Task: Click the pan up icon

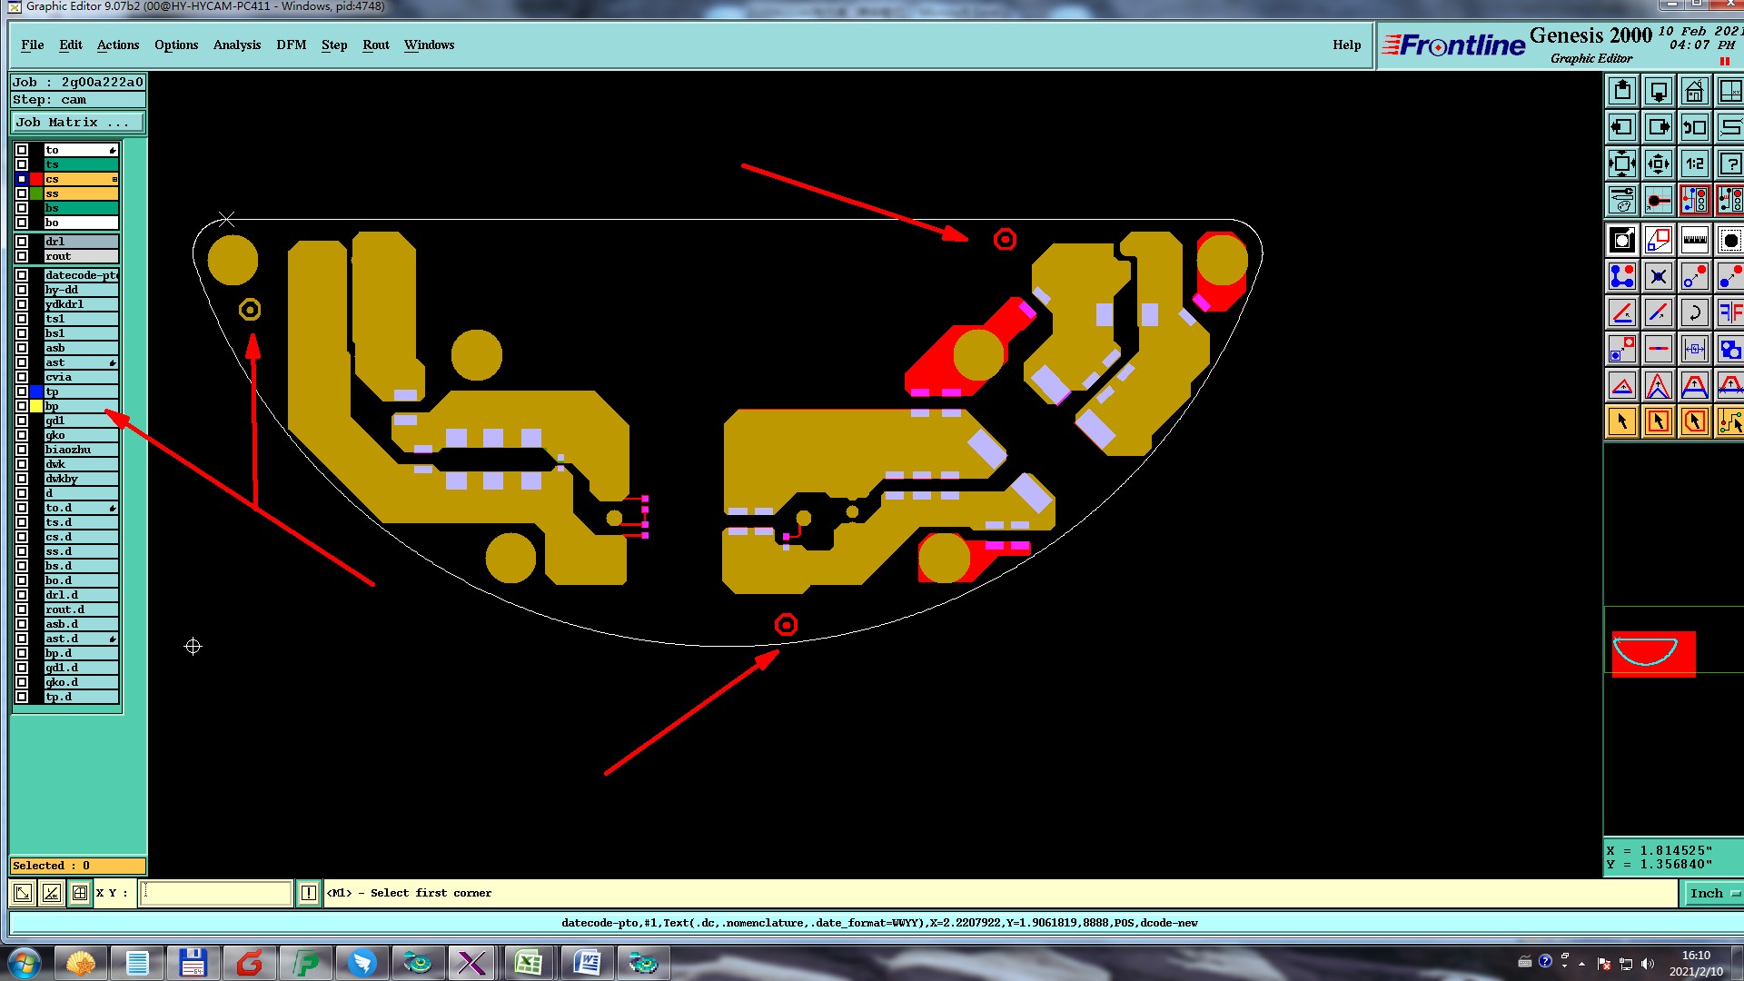Action: [x=1622, y=91]
